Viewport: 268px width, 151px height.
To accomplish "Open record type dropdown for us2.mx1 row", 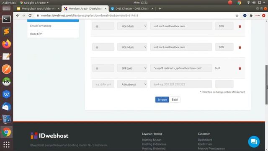I will click(x=132, y=47).
